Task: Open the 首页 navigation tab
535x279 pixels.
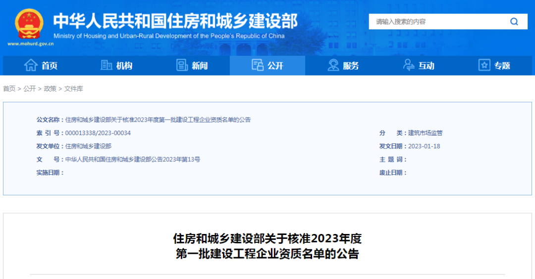Action: [41, 65]
